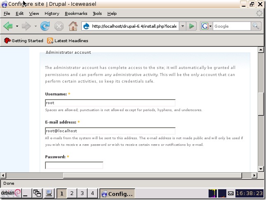Open the Tools menu
The height and width of the screenshot is (200, 266).
coord(97,13)
